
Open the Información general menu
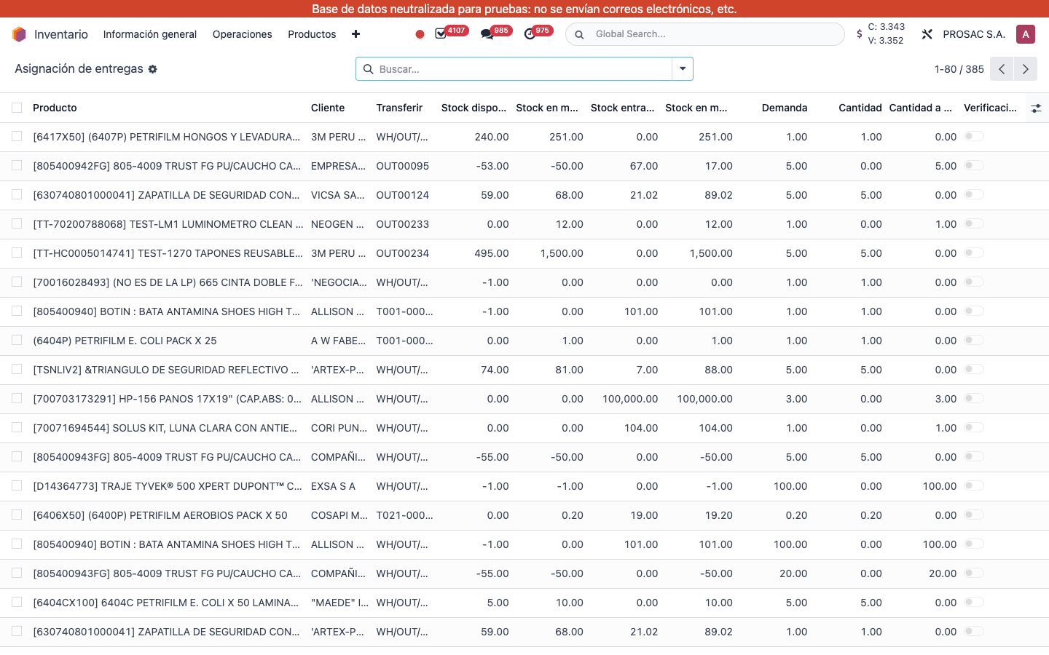click(150, 34)
